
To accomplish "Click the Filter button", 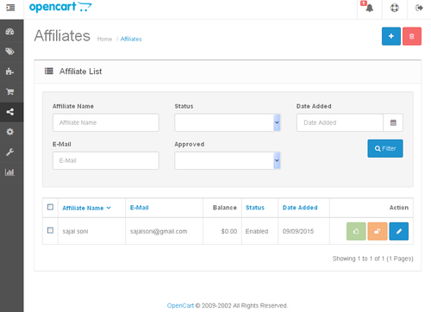I will click(x=385, y=148).
